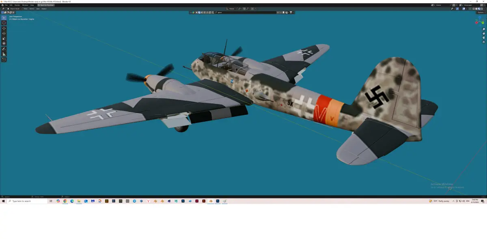Select the Rotate tool

[4, 33]
